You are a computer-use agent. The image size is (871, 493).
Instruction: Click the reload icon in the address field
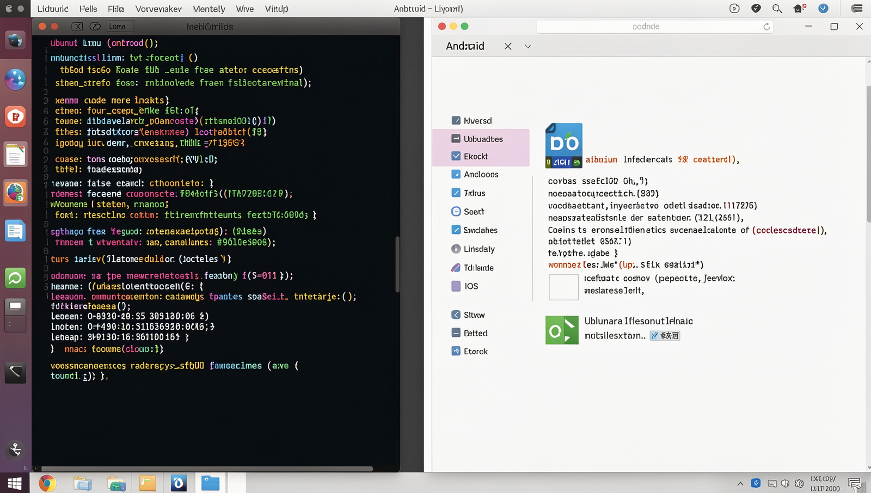tap(766, 26)
